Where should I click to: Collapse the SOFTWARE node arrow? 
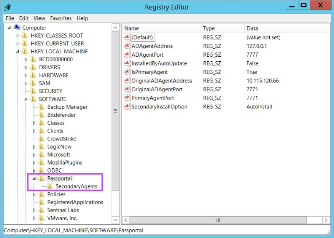(x=26, y=99)
